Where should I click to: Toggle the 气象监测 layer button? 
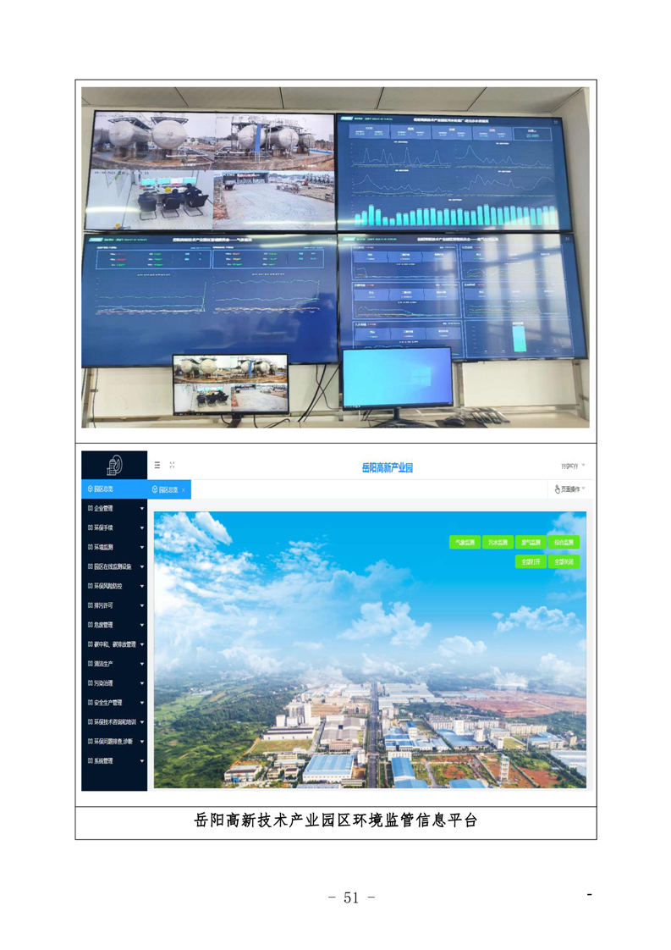pos(465,542)
